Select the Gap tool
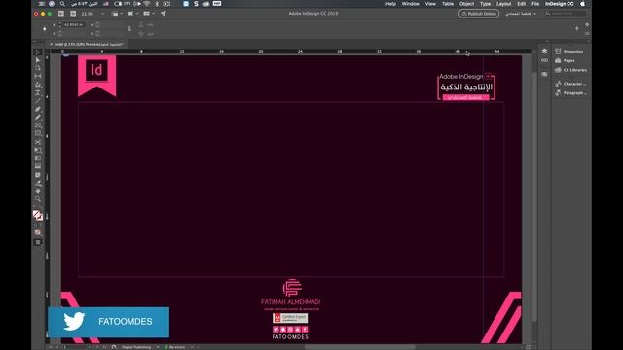Viewport: 623px width, 350px height. coord(38,76)
